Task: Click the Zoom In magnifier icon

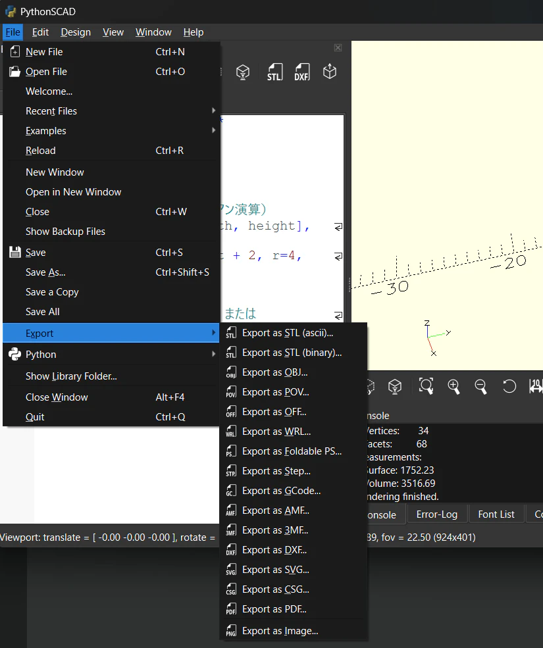Action: point(453,386)
